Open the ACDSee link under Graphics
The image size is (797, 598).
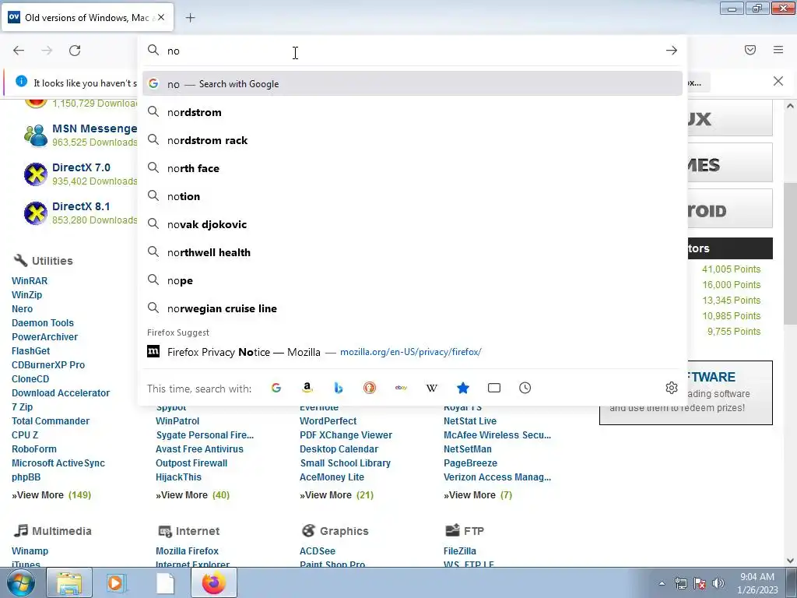pos(318,551)
